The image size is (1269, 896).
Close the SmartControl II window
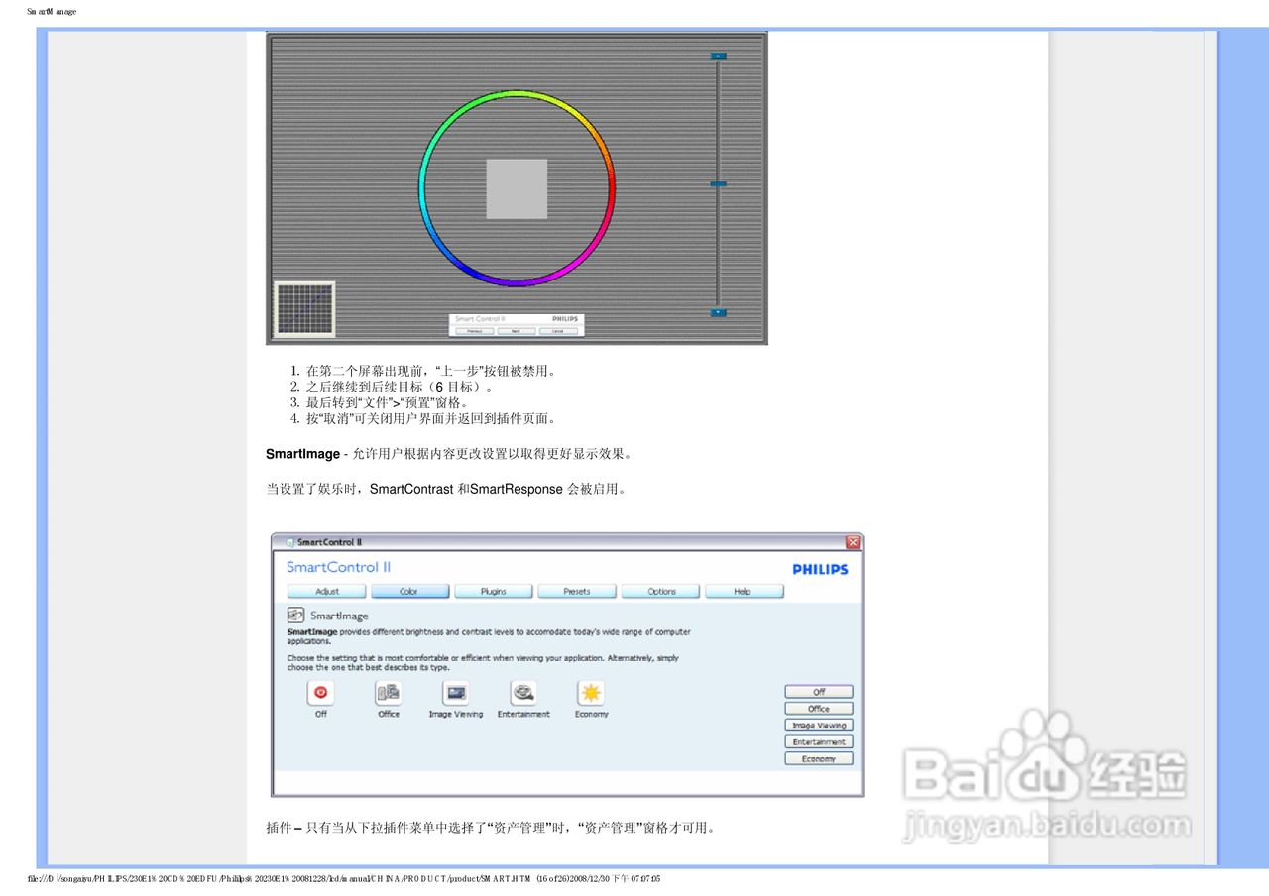(852, 542)
